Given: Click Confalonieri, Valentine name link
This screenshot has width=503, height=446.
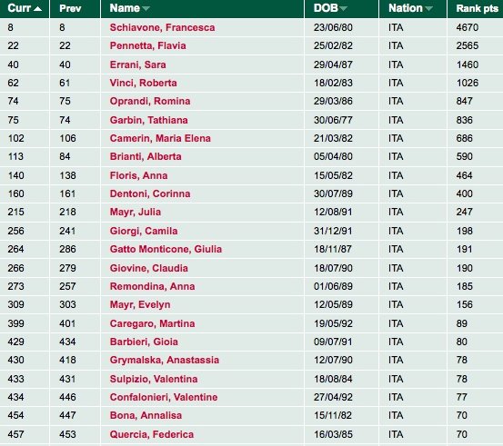Looking at the screenshot, I should (164, 397).
